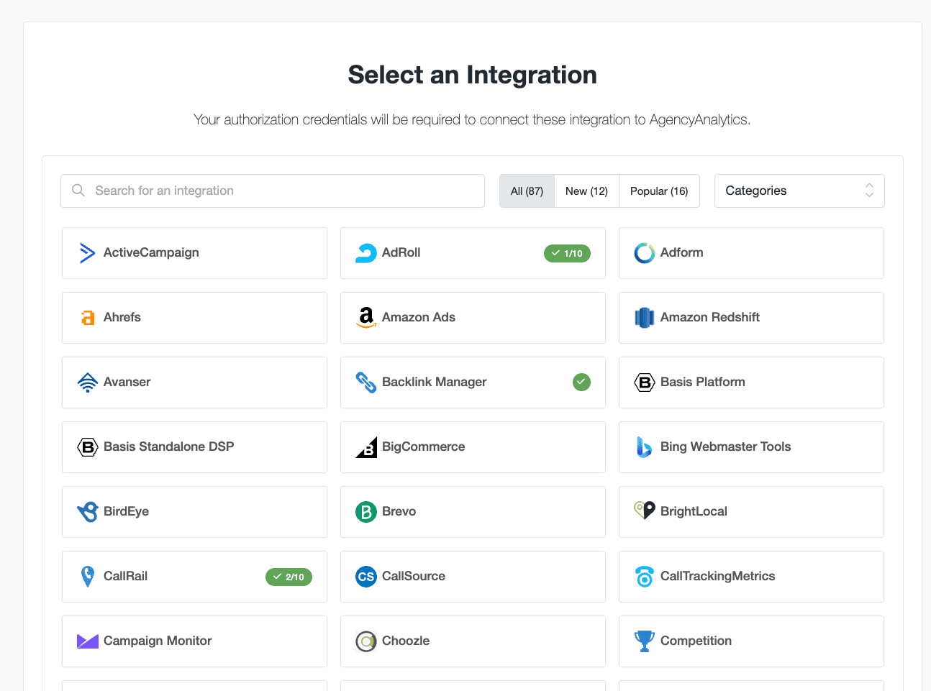Select the All (87) filter tab

527,191
